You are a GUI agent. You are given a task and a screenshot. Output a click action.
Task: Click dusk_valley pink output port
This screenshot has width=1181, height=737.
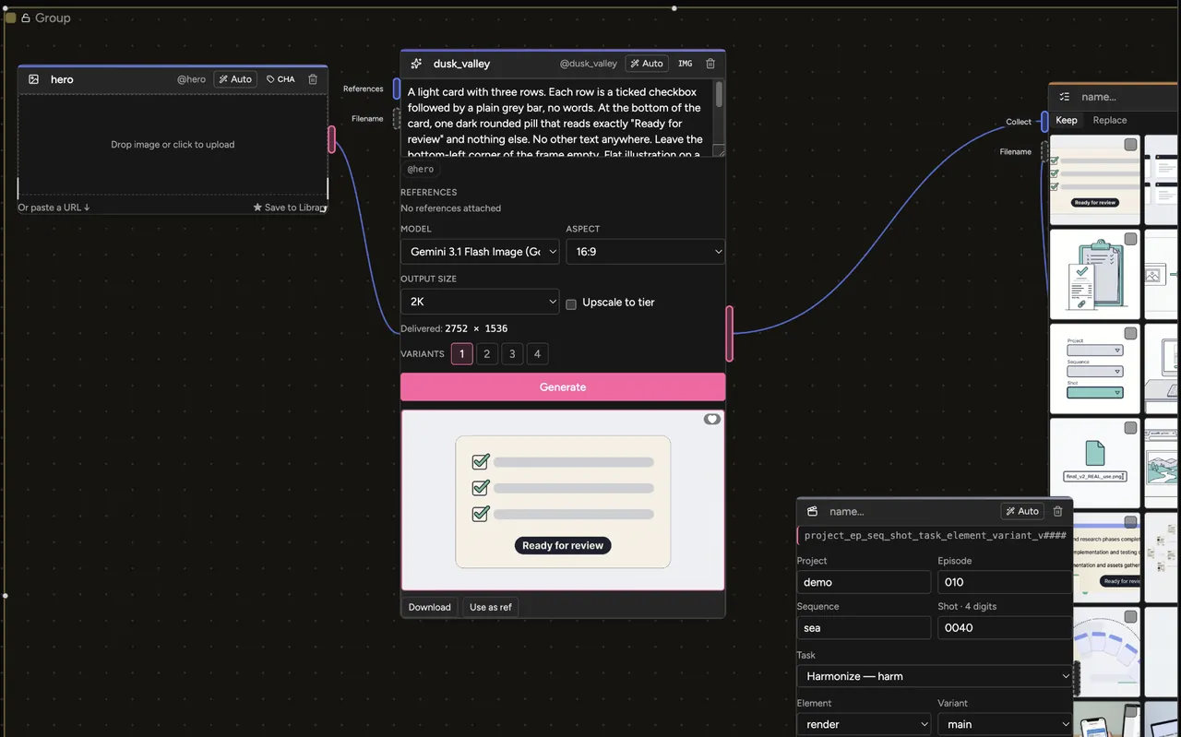pyautogui.click(x=730, y=333)
